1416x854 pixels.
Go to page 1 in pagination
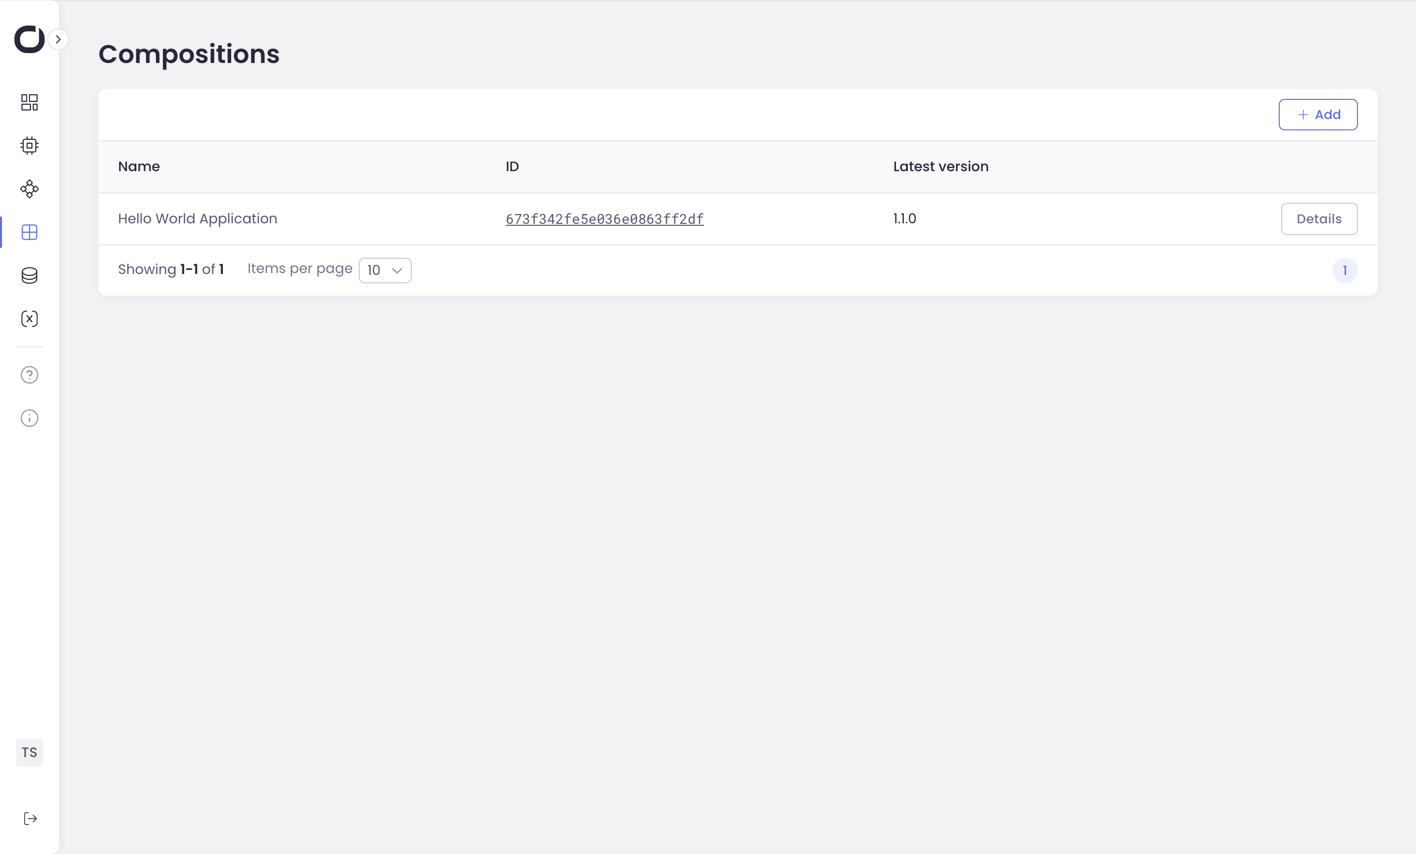pos(1345,271)
